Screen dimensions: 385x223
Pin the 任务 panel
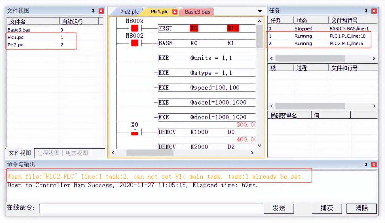[366, 11]
